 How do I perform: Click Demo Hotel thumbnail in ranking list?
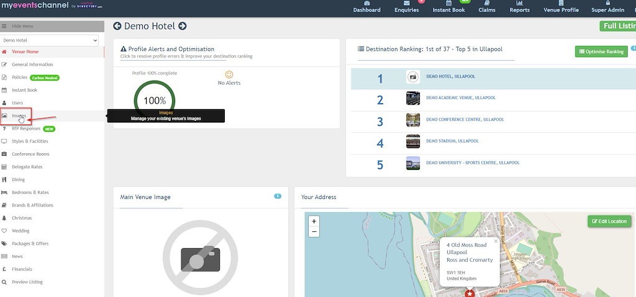click(x=413, y=77)
